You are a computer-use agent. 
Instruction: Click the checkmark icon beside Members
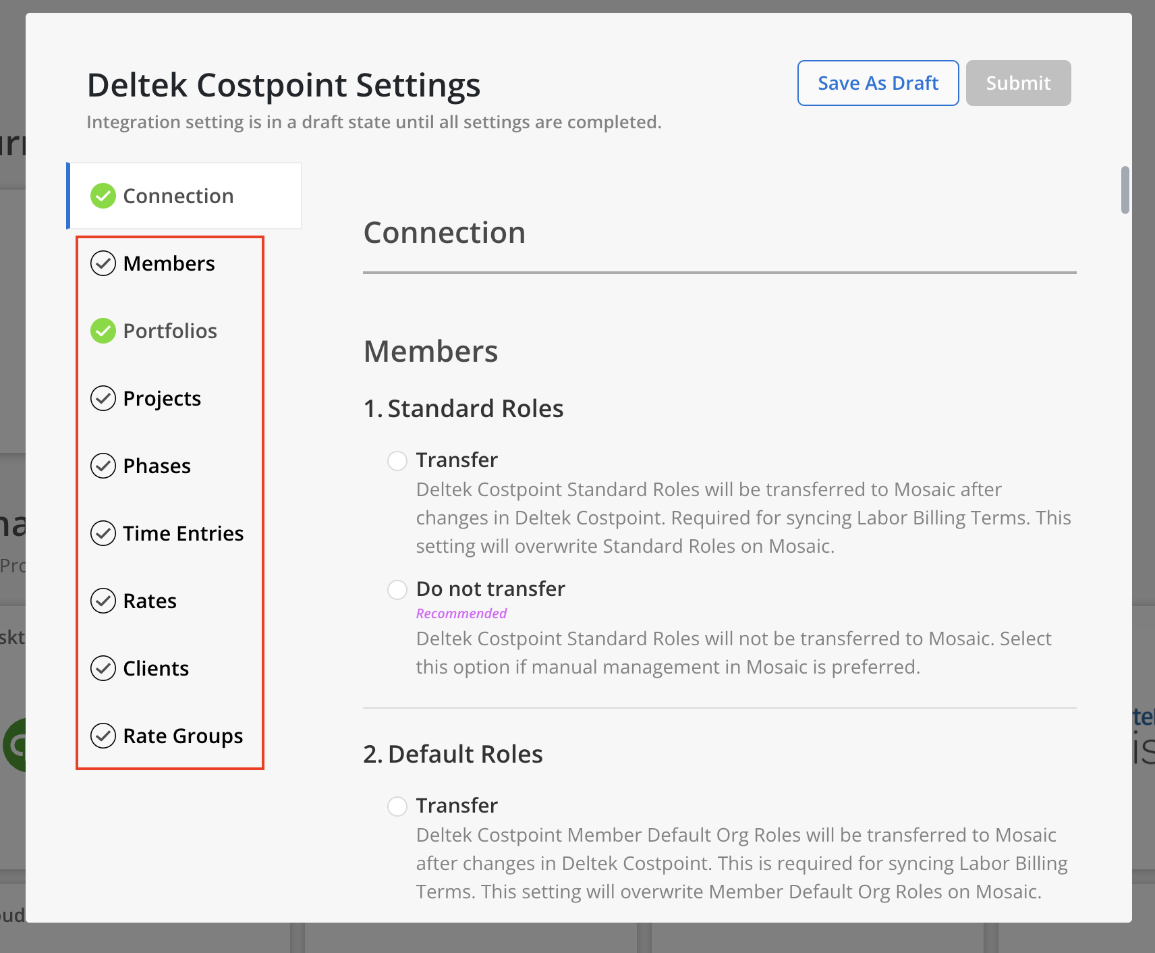[103, 263]
